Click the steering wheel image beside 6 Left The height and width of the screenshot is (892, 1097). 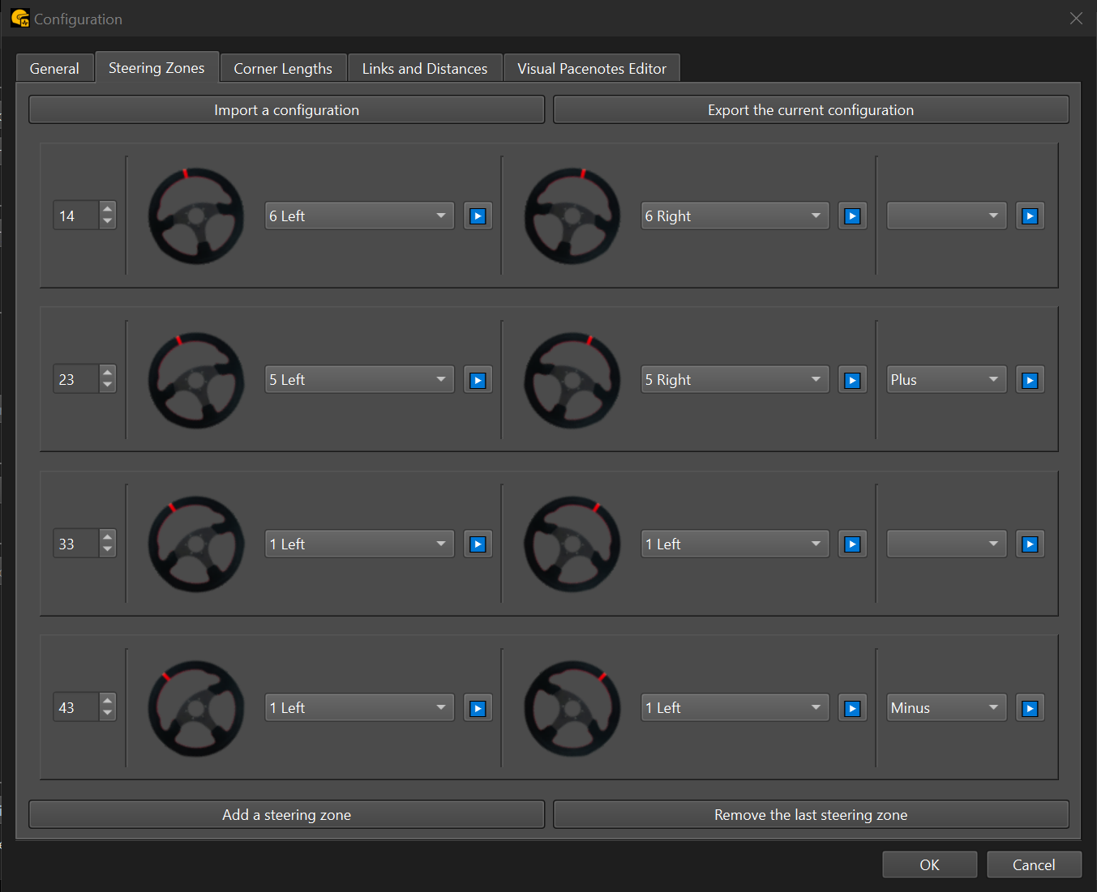point(196,216)
